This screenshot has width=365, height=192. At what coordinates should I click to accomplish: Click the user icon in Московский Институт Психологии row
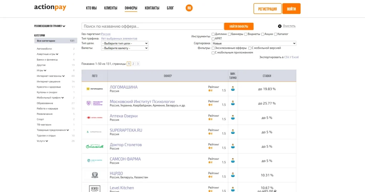pyautogui.click(x=233, y=103)
